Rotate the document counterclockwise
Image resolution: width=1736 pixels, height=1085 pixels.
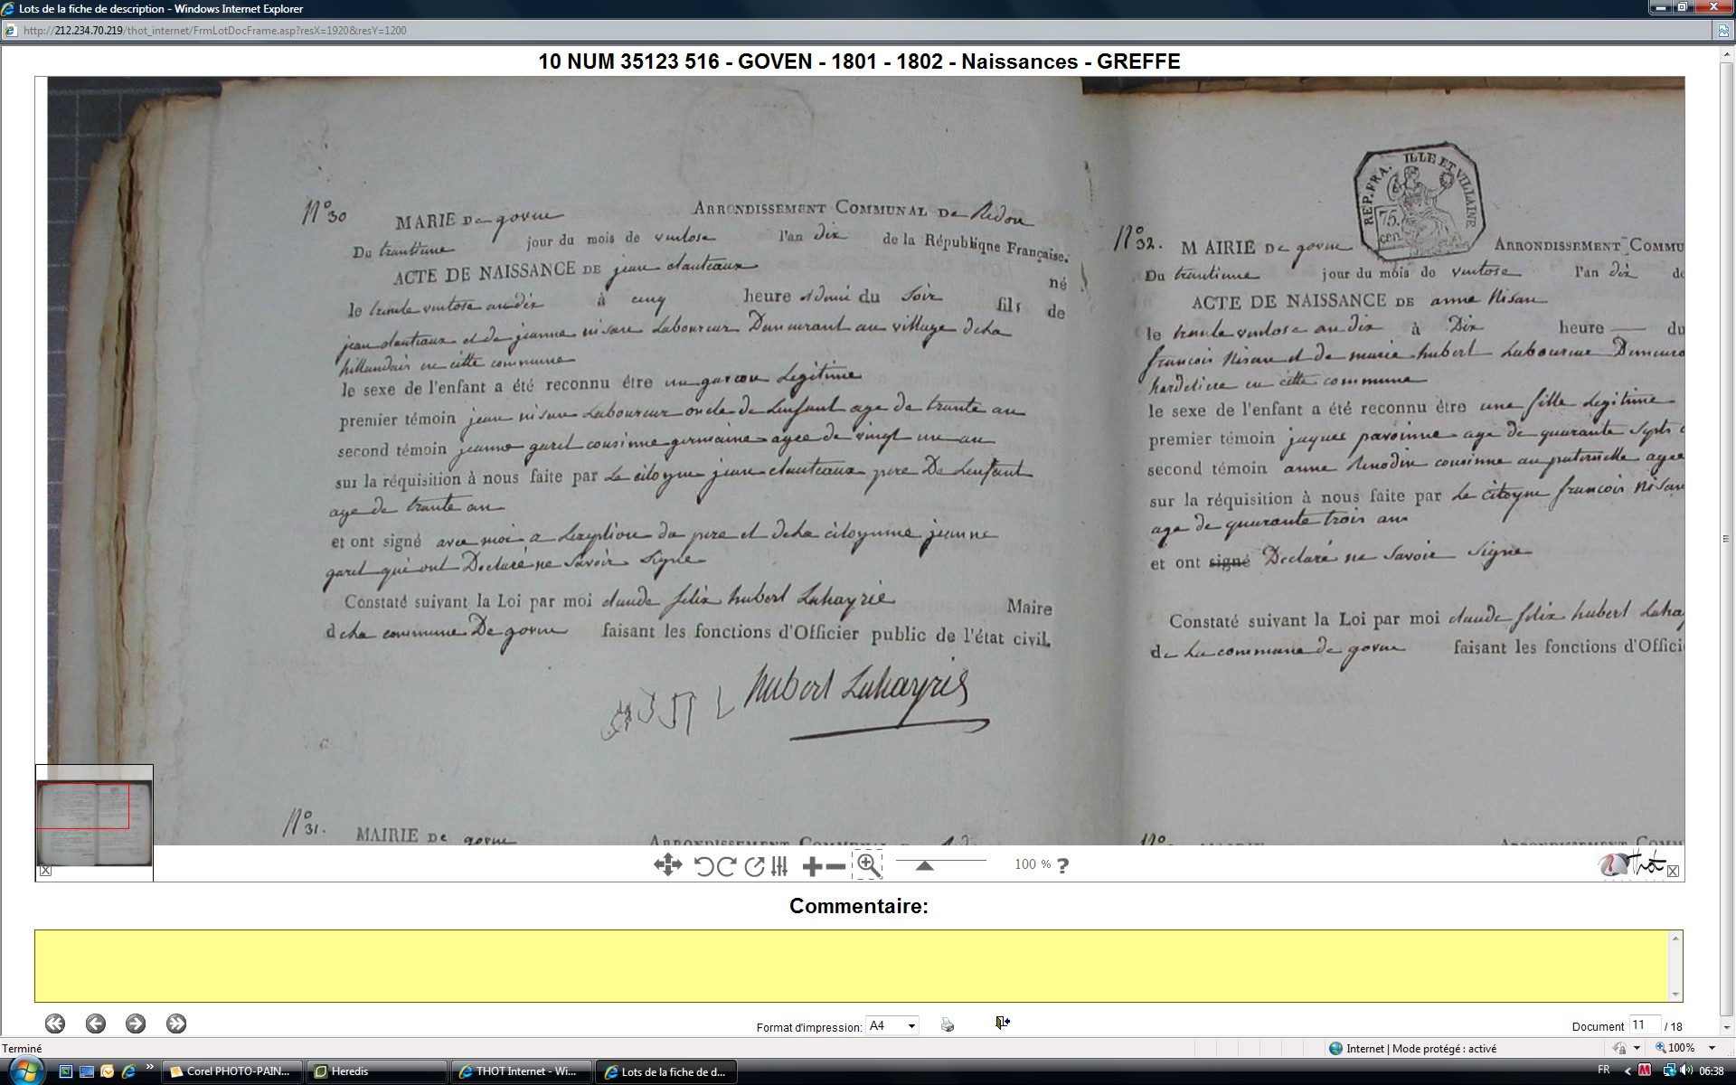(x=703, y=866)
